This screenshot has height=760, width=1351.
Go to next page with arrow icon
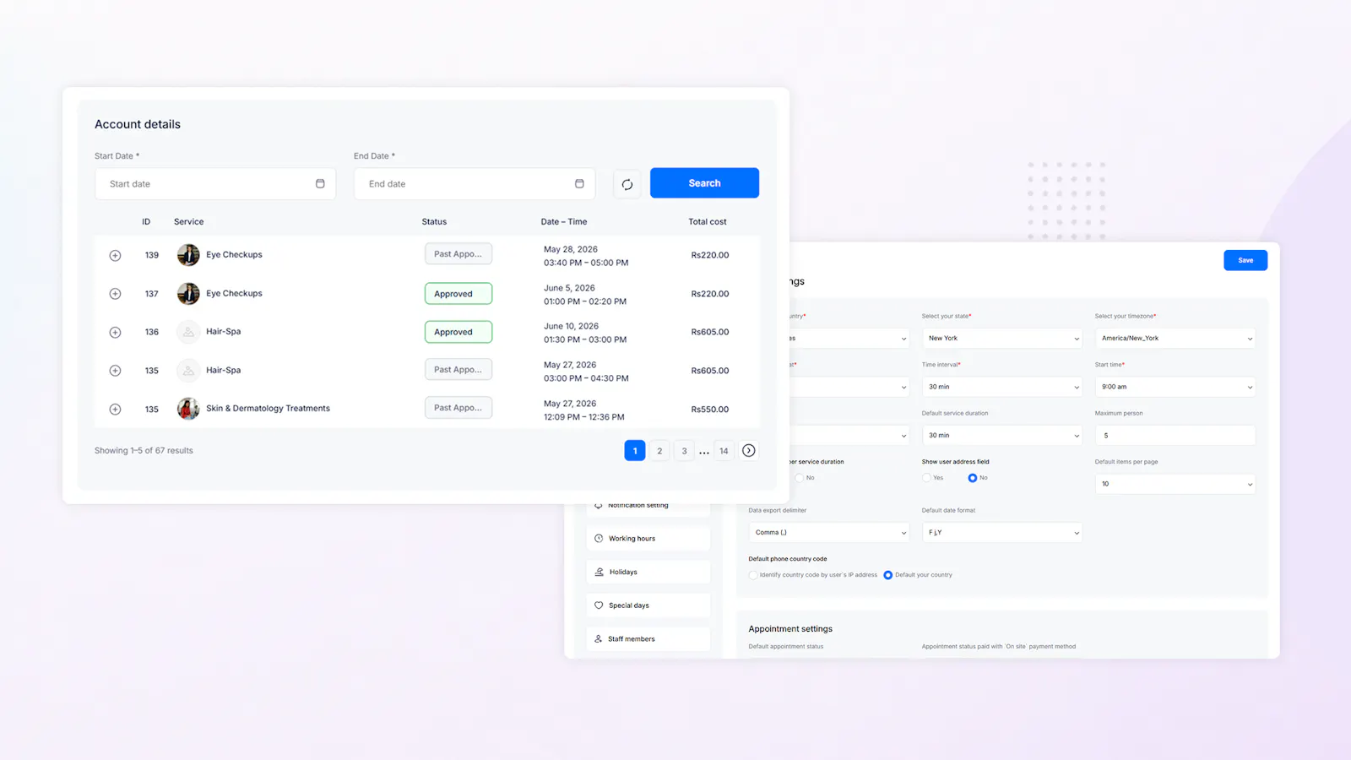749,451
